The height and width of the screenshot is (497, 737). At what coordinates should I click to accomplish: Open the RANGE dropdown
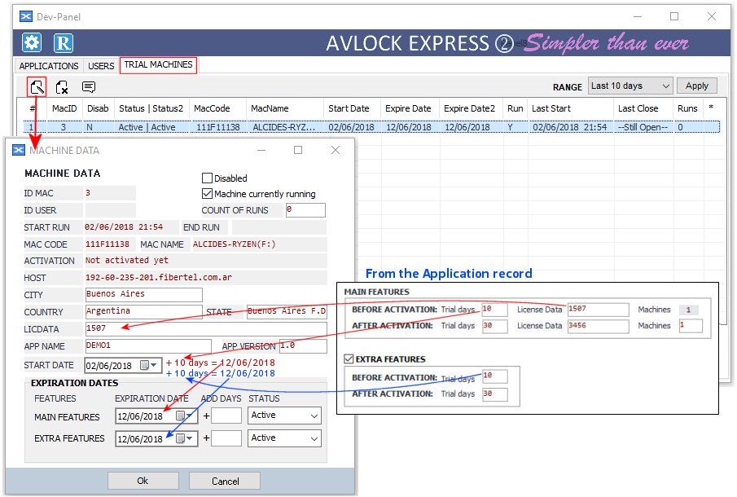click(x=630, y=86)
